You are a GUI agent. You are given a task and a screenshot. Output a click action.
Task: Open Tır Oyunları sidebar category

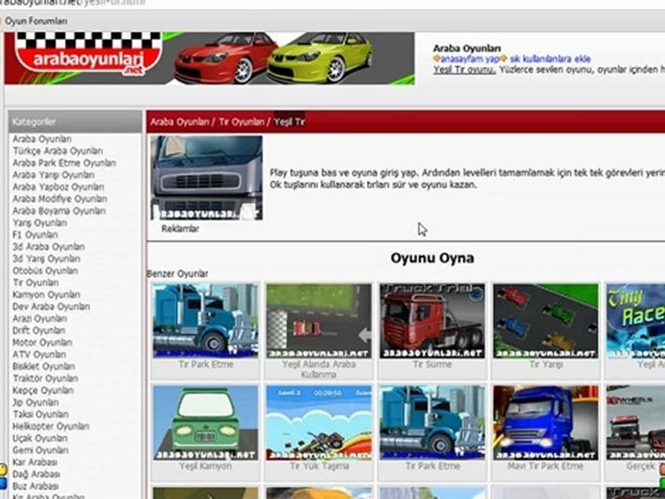tap(35, 283)
